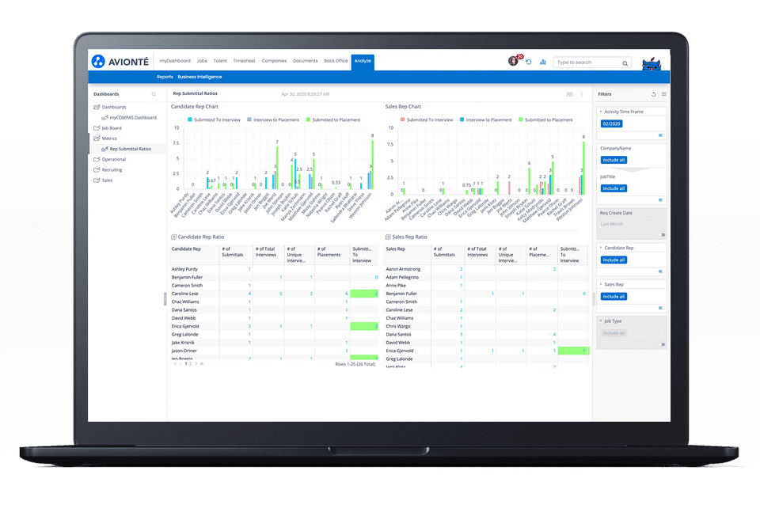
Task: Open the Timesheet tab
Action: pyautogui.click(x=245, y=61)
